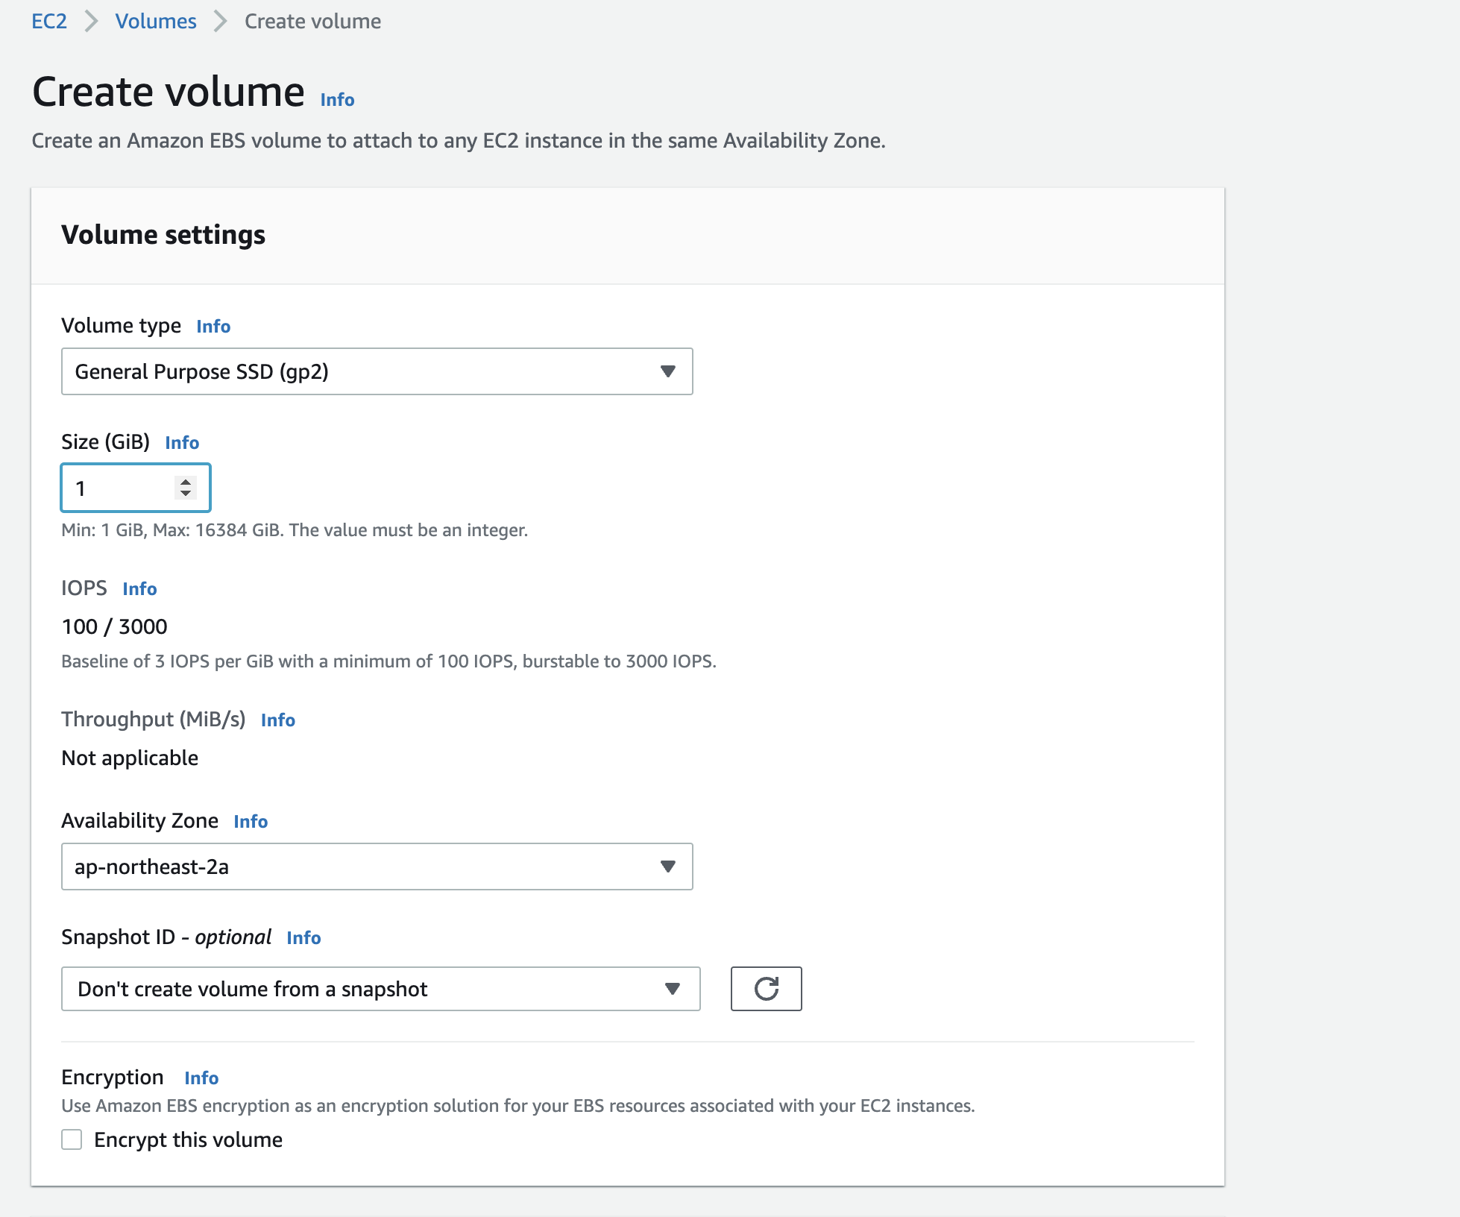Screen dimensions: 1460x1217
Task: Open the Volume type dropdown
Action: tap(377, 371)
